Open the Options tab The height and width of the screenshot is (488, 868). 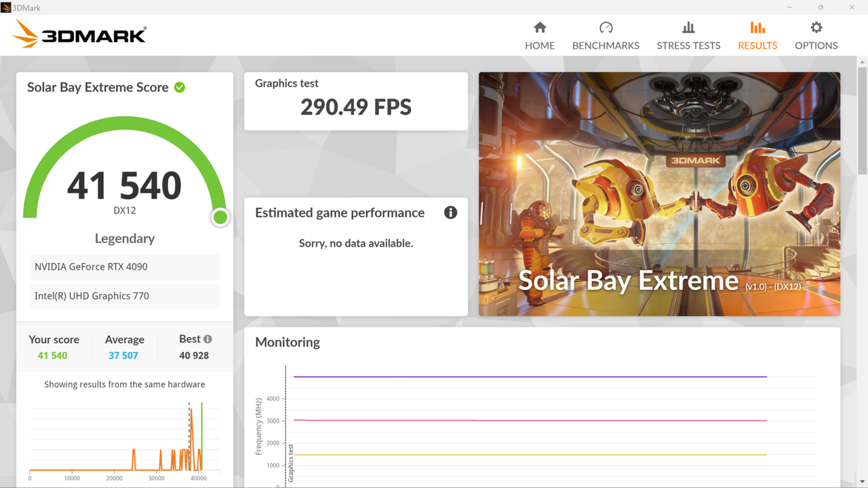816,36
